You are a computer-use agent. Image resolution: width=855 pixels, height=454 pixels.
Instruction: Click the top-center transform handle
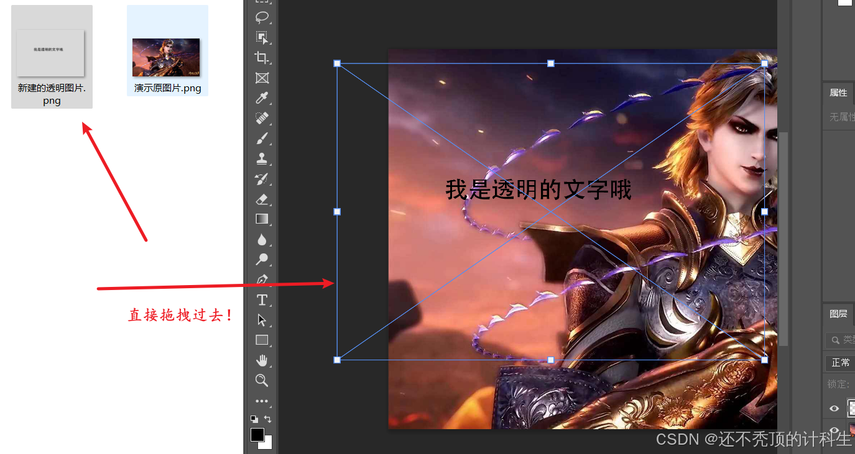[551, 63]
